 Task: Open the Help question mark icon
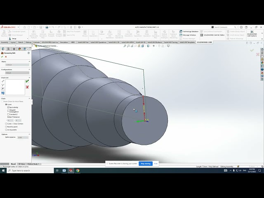click(246, 27)
